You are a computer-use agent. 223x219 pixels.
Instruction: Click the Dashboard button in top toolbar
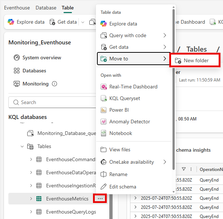[x=191, y=22]
